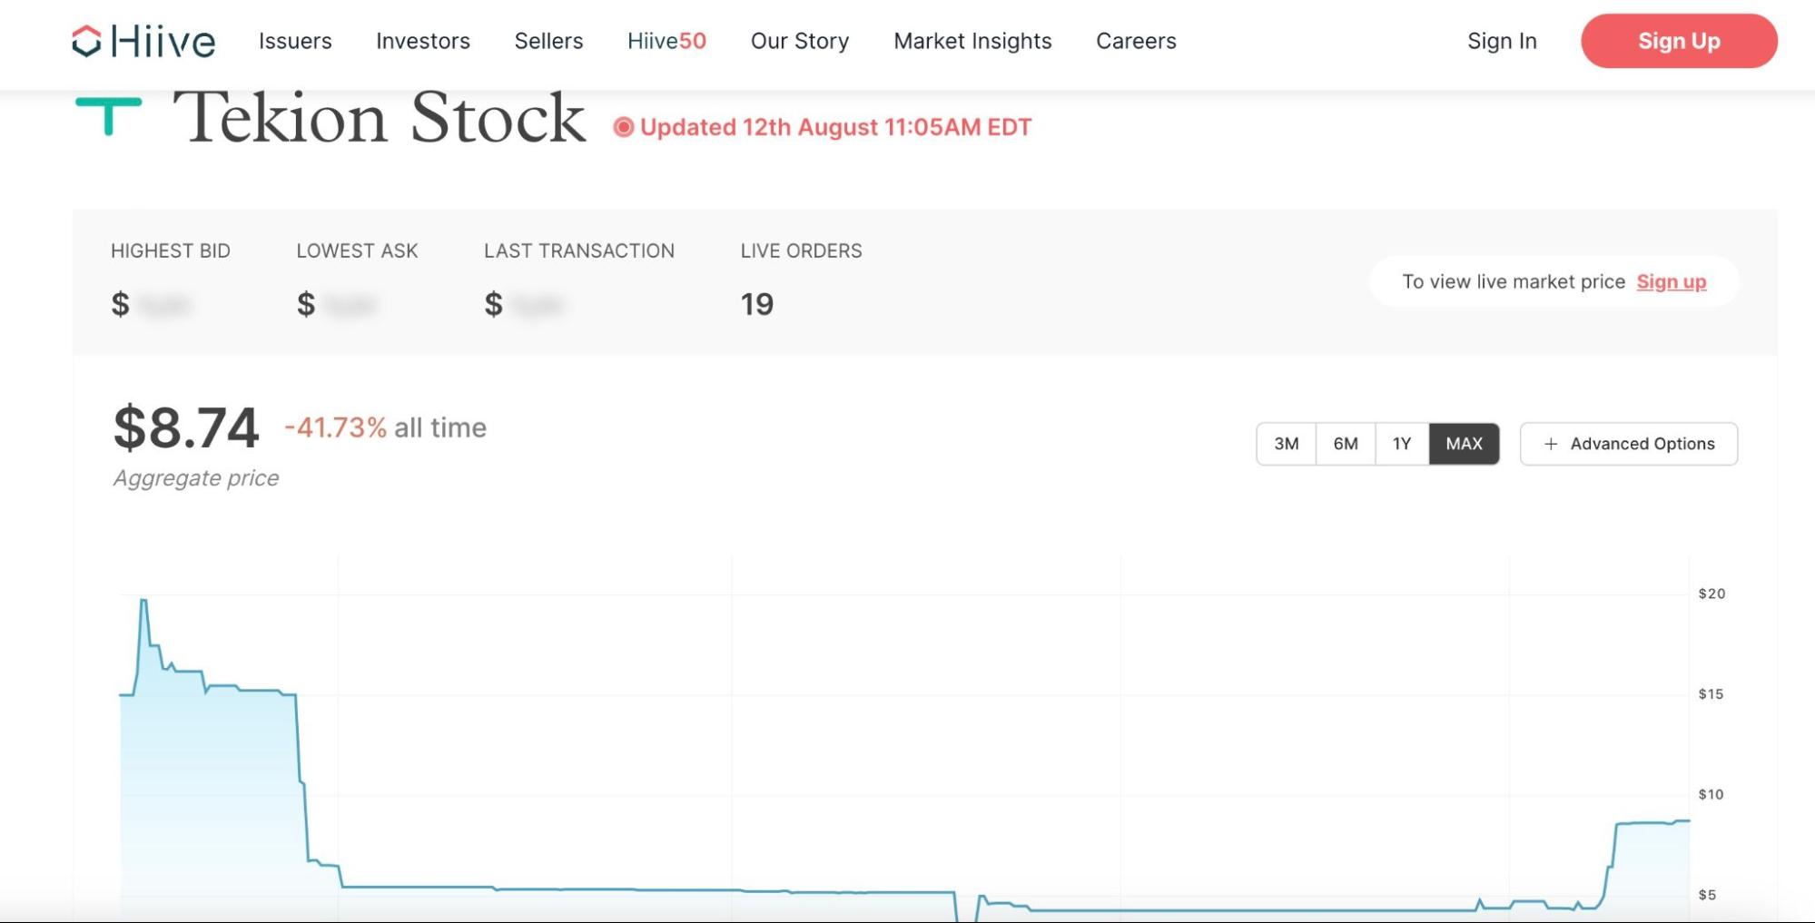Click the Aggregate price caption
Viewport: 1815px width, 923px height.
pyautogui.click(x=196, y=478)
